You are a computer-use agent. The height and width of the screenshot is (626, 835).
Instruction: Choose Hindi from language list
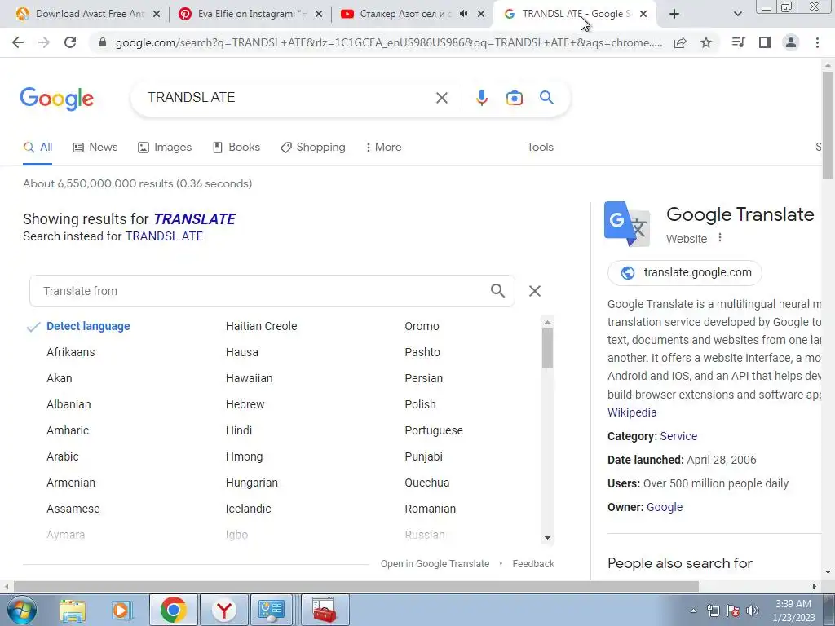pos(239,430)
